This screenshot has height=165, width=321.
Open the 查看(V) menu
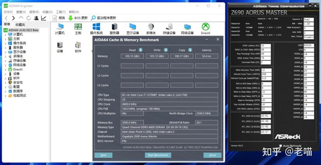(x=21, y=12)
